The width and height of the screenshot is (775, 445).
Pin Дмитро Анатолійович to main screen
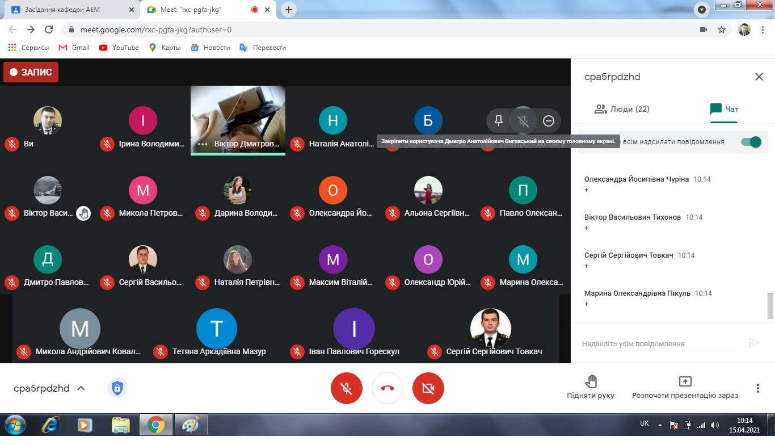click(499, 120)
